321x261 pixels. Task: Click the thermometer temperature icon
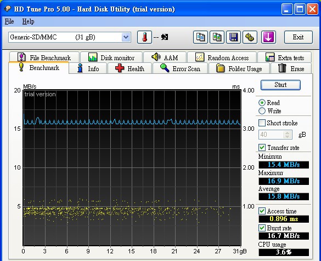tap(144, 37)
